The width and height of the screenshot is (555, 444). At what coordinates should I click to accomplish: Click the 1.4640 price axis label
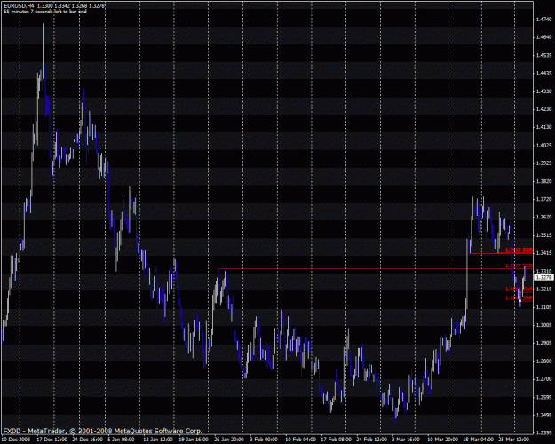[x=544, y=36]
